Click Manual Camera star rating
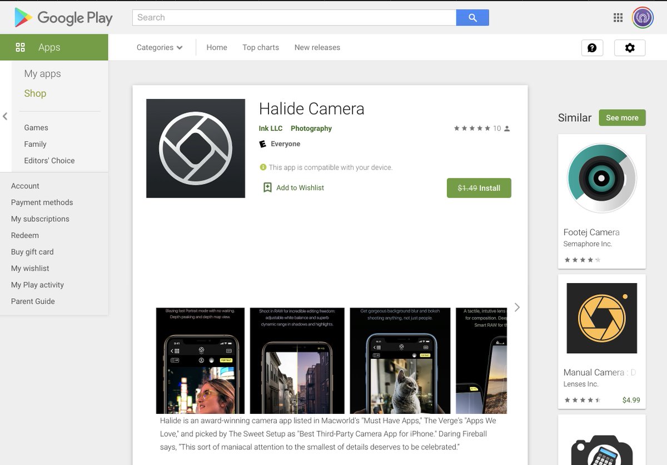Viewport: 667px width, 465px height. click(583, 400)
